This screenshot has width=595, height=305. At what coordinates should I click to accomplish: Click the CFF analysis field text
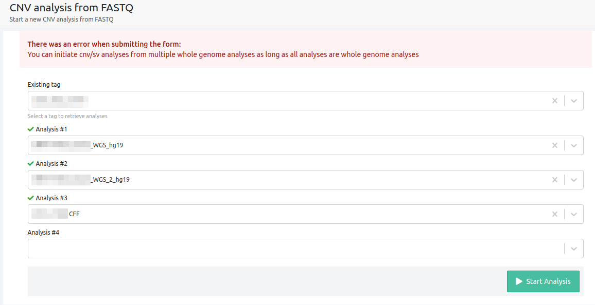coord(74,214)
